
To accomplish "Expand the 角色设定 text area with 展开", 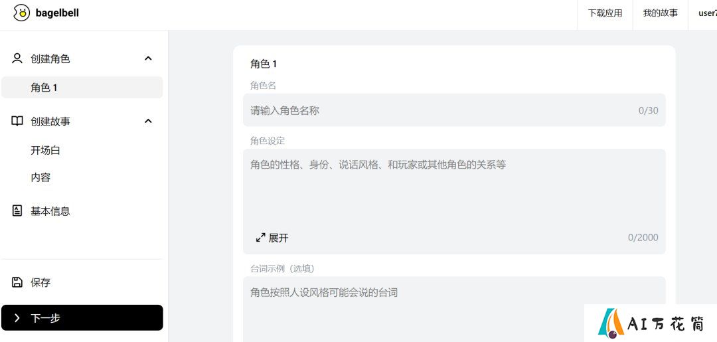I will (x=272, y=238).
